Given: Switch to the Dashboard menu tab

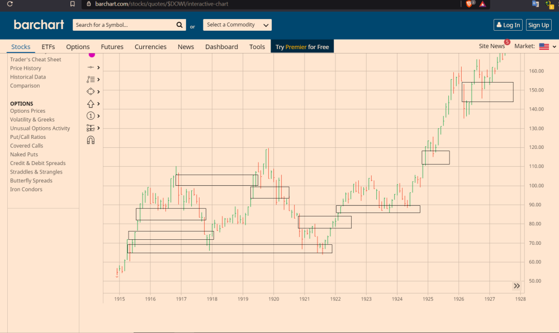Looking at the screenshot, I should click(221, 47).
